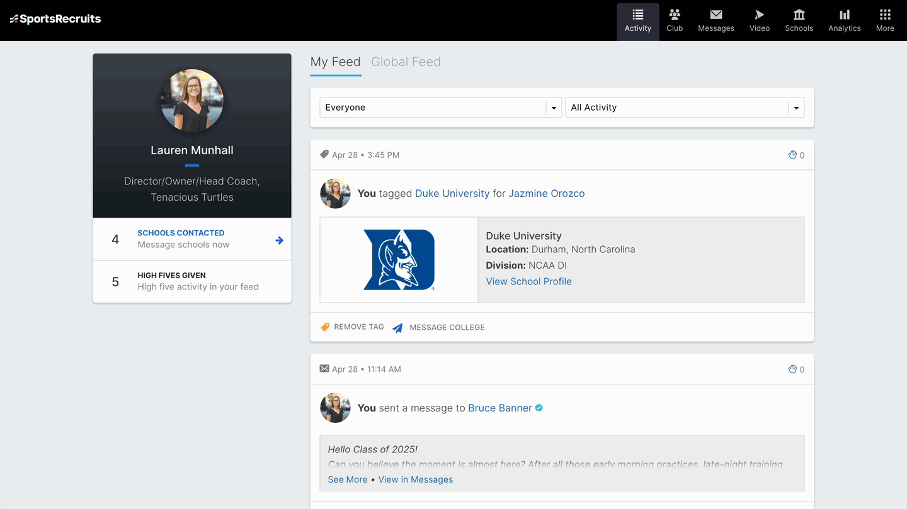Open the All Activity filter dropdown
907x509 pixels.
pos(685,108)
